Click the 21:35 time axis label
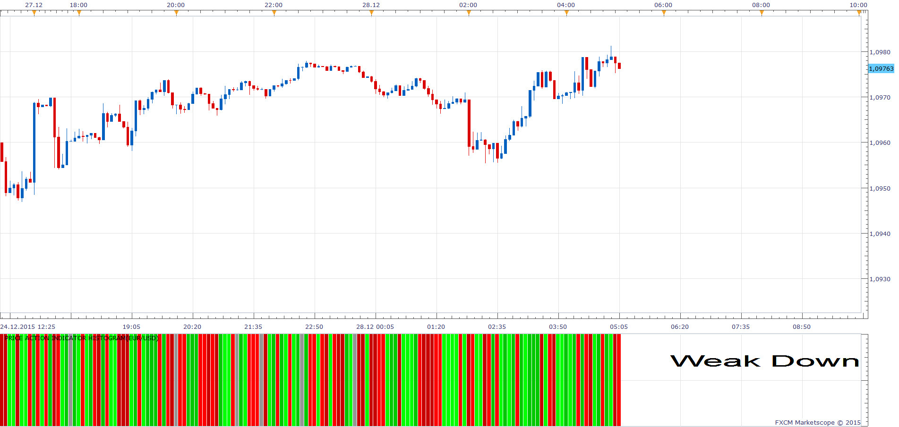This screenshot has width=899, height=427. click(253, 327)
